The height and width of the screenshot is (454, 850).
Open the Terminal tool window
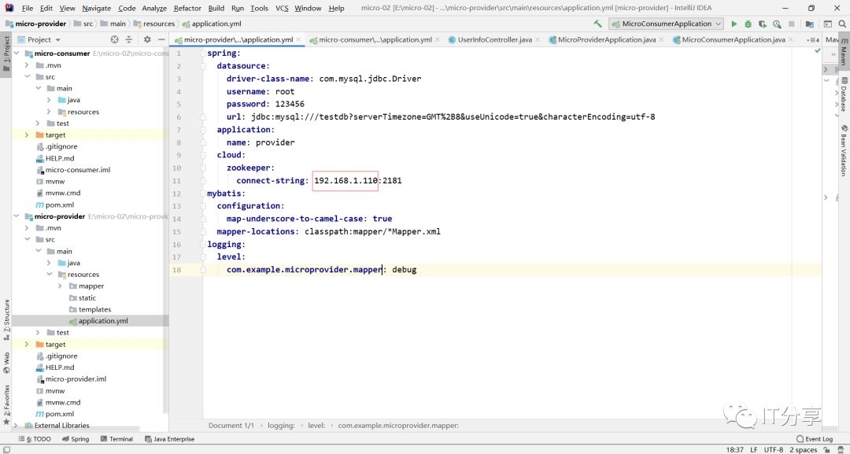tap(116, 439)
